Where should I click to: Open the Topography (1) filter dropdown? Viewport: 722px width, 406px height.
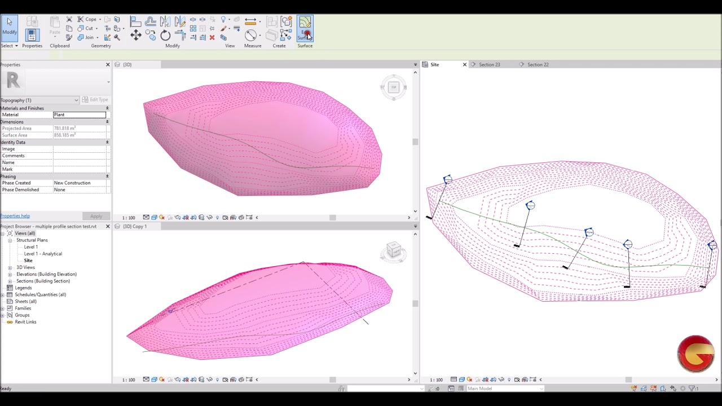click(x=39, y=100)
